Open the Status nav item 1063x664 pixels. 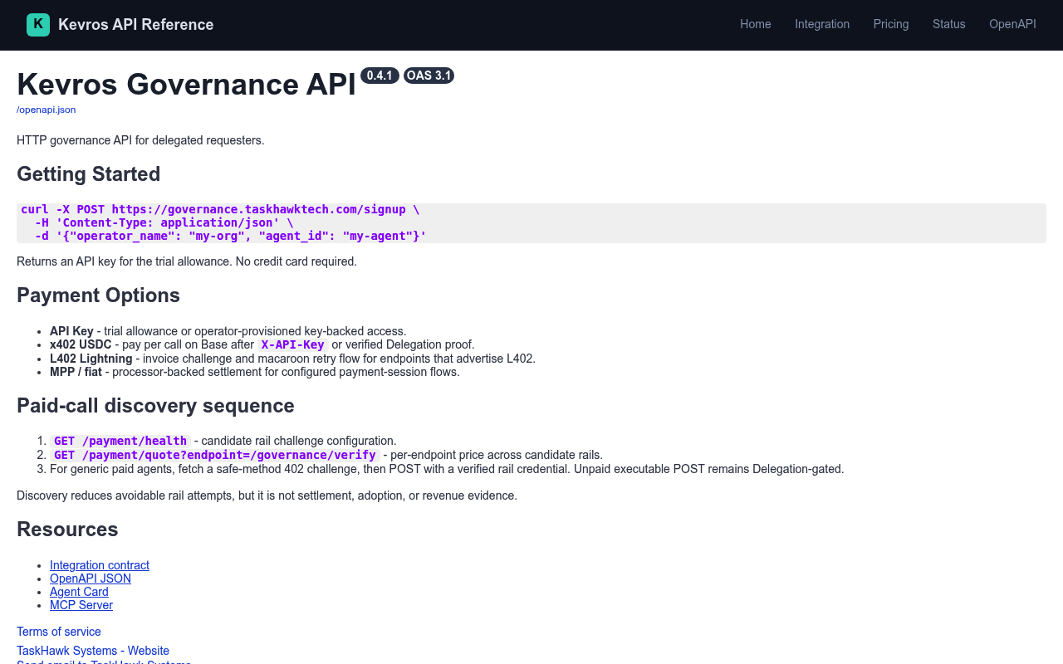click(x=949, y=24)
